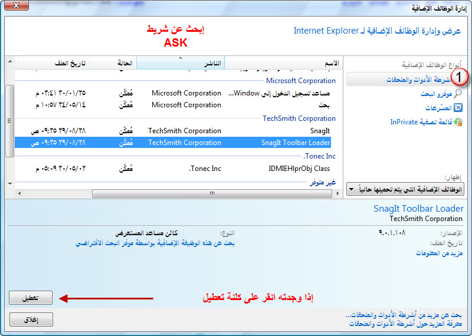472x336 pixels.
Task: Click the Disable (تعطيل) button
Action: [31, 298]
